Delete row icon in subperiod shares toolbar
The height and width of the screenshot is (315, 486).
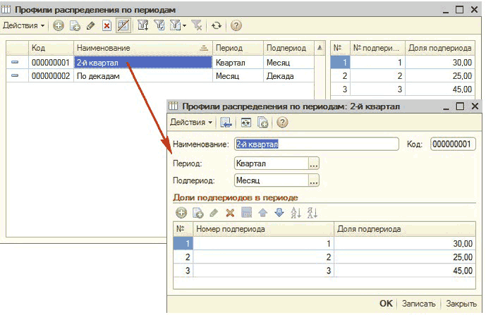pyautogui.click(x=229, y=213)
